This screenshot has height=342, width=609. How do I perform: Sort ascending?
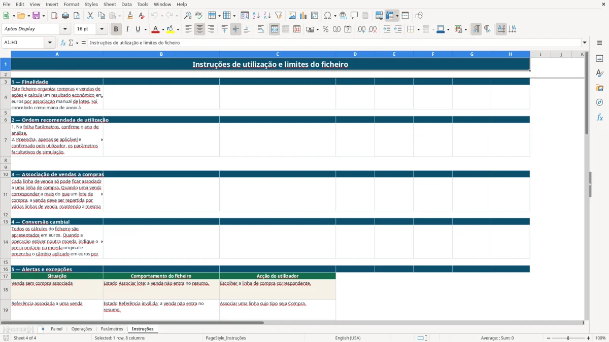256,16
